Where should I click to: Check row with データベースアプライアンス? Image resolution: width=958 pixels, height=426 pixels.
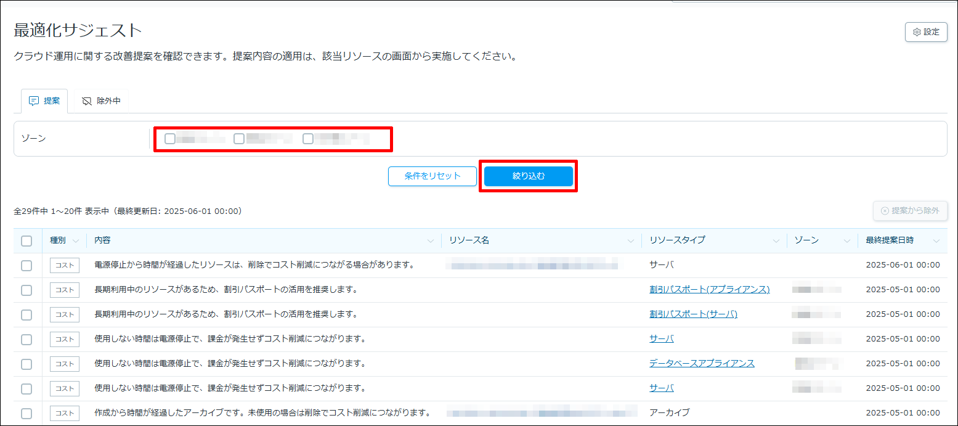click(26, 364)
